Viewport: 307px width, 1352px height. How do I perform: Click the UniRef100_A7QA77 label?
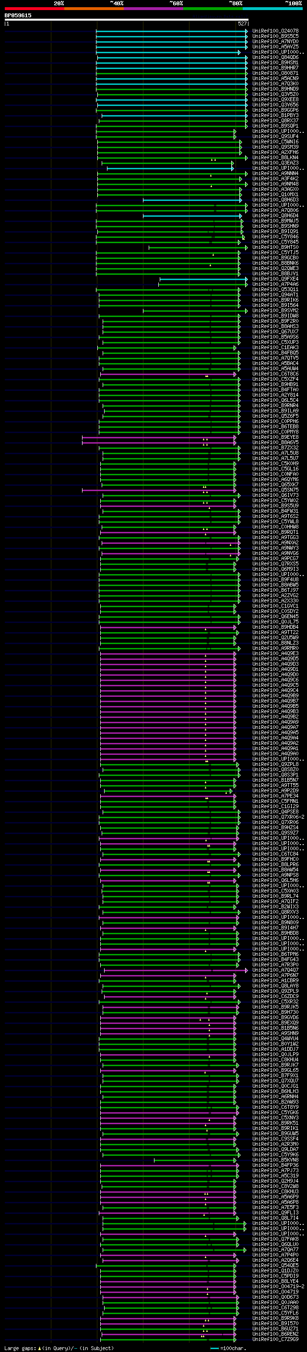tap(275, 1250)
